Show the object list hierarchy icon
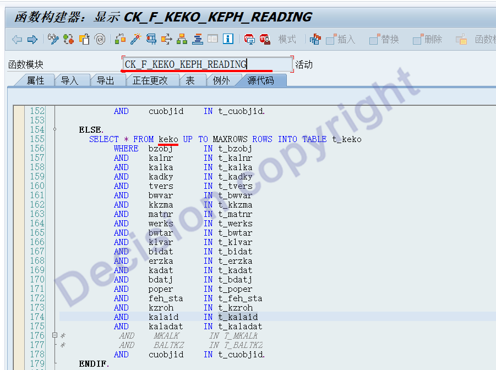Image resolution: width=496 pixels, height=370 pixels. click(x=182, y=39)
